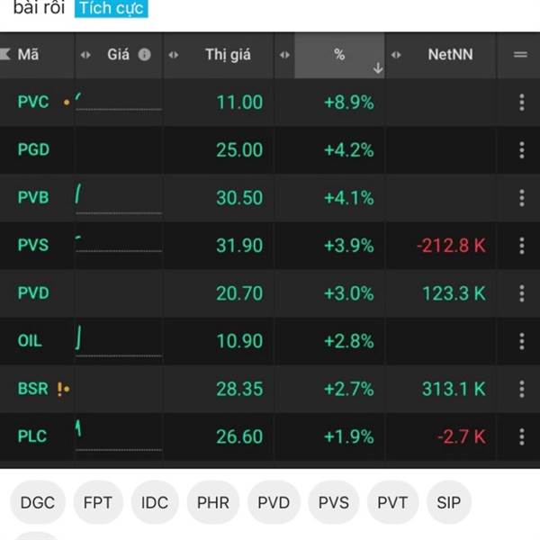Image resolution: width=540 pixels, height=540 pixels.
Task: Open the three-dot menu for PVC row
Action: (521, 103)
